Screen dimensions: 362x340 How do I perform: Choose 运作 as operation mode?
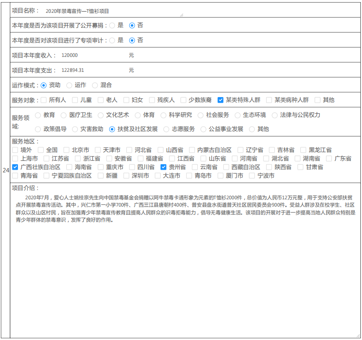69,85
